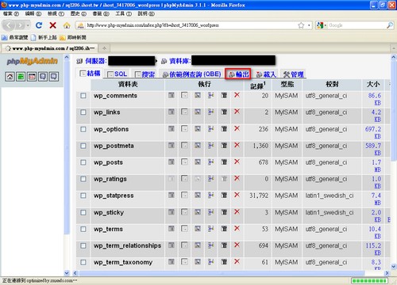Focus the Google search box

[357, 25]
